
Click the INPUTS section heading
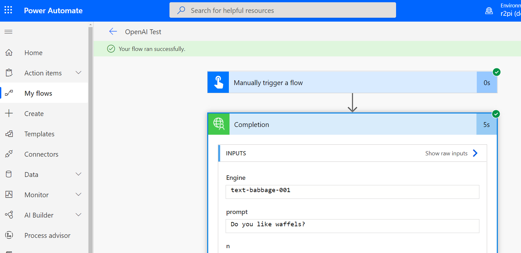point(236,153)
